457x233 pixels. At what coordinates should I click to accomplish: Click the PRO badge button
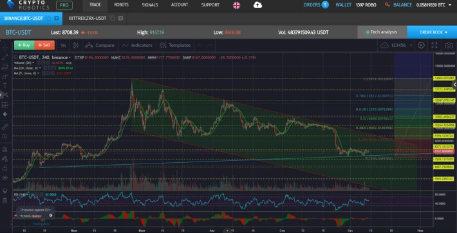(x=64, y=5)
